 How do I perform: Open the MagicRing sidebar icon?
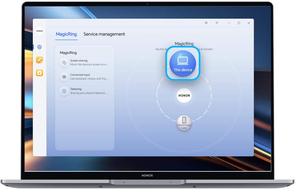point(39,47)
